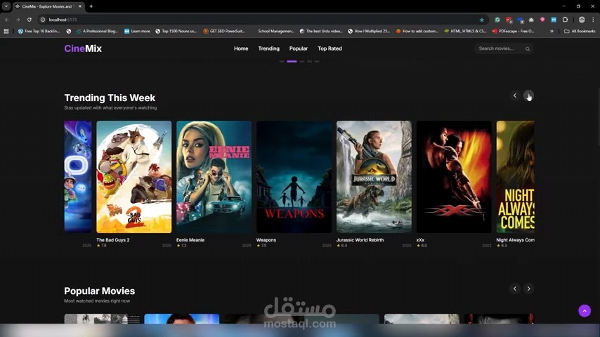This screenshot has width=600, height=337.
Task: Open 'The best Urdu video...' bookmark
Action: (321, 32)
